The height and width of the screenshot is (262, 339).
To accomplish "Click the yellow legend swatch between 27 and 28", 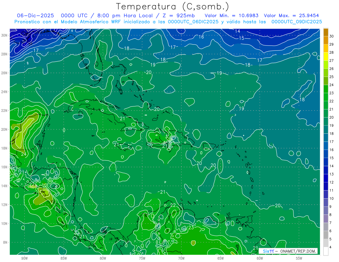I will tap(326, 57).
